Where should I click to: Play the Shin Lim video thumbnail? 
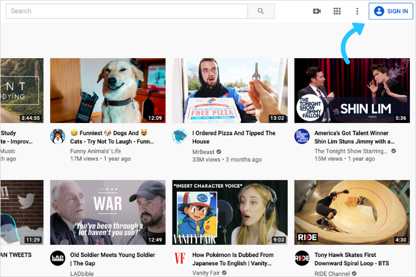point(352,90)
